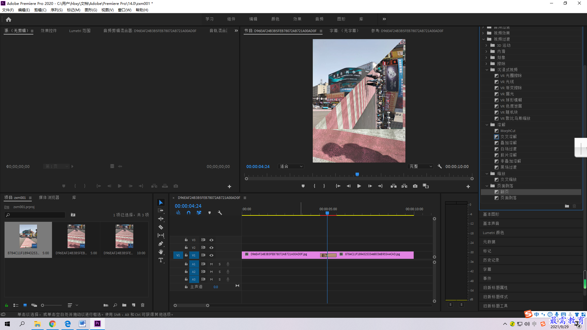The height and width of the screenshot is (330, 587).
Task: Toggle V1 track output eye
Action: pos(211,255)
